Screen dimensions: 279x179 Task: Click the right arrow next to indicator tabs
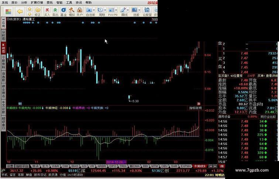click(215, 166)
